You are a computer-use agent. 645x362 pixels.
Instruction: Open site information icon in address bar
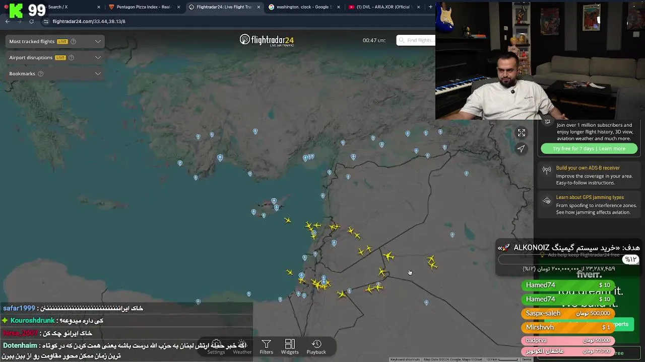click(x=46, y=21)
